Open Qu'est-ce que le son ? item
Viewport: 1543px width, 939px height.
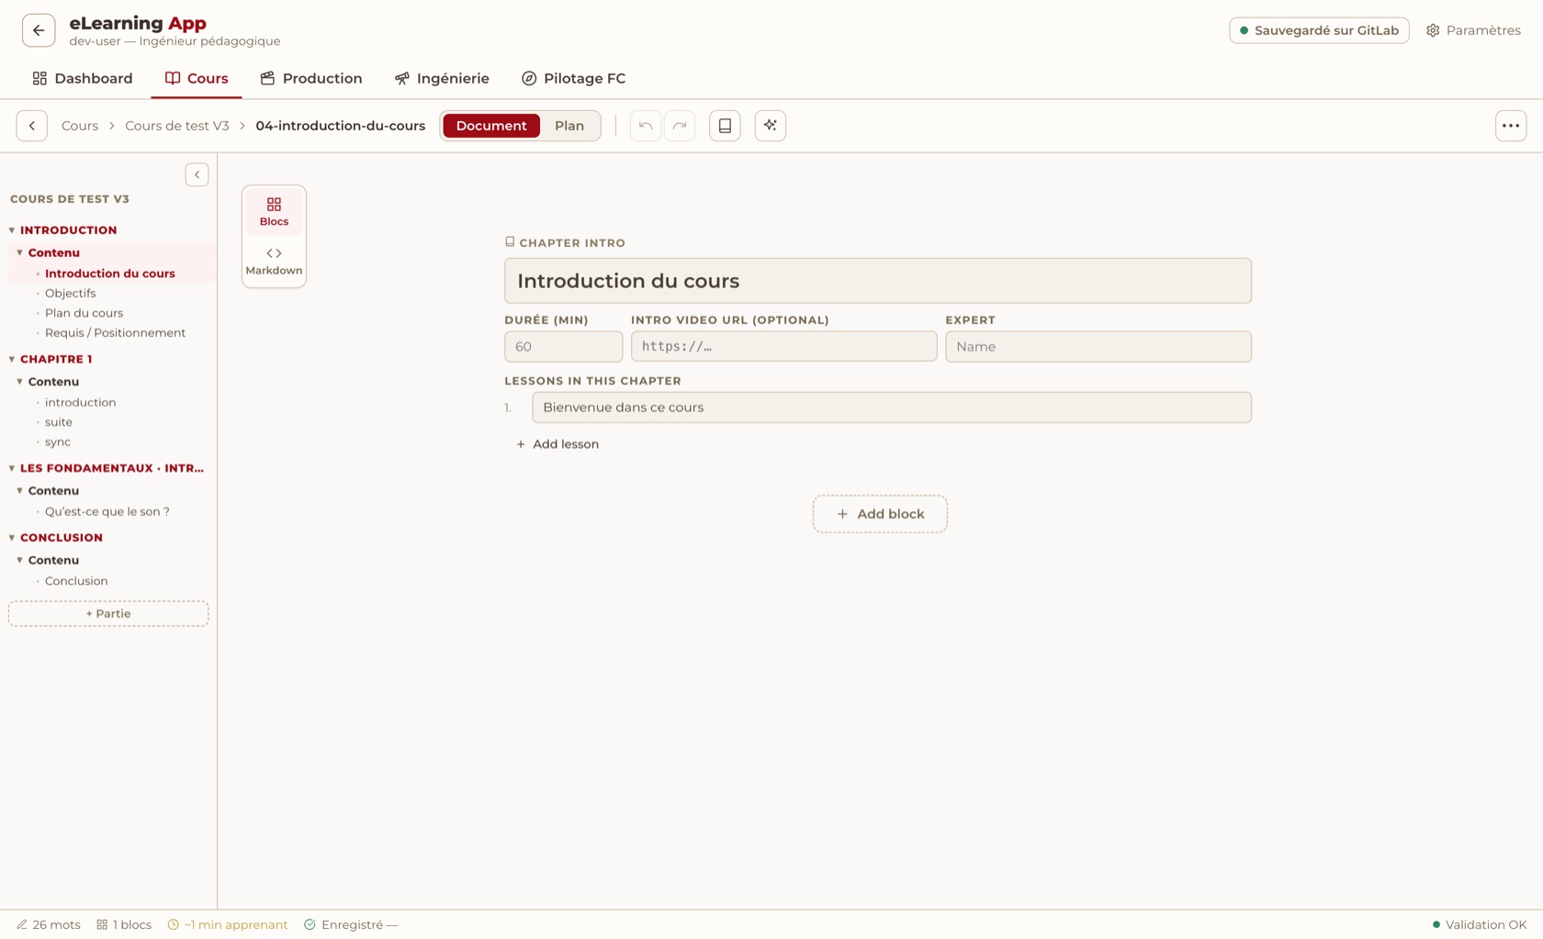107,511
